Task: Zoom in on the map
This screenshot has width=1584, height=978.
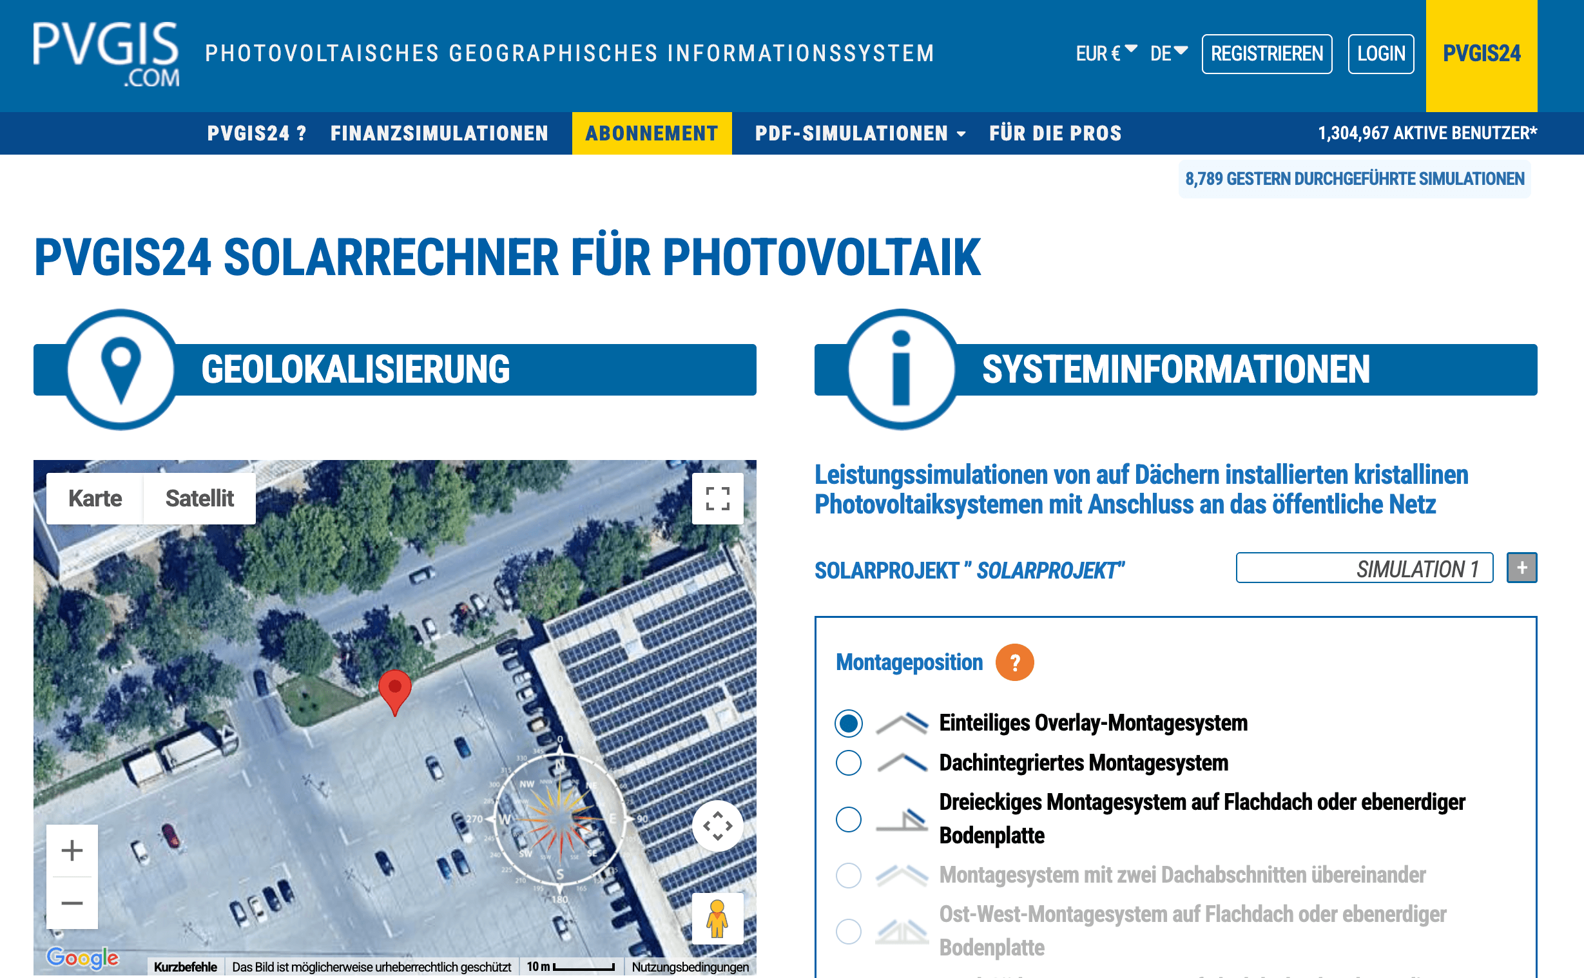Action: [x=72, y=850]
